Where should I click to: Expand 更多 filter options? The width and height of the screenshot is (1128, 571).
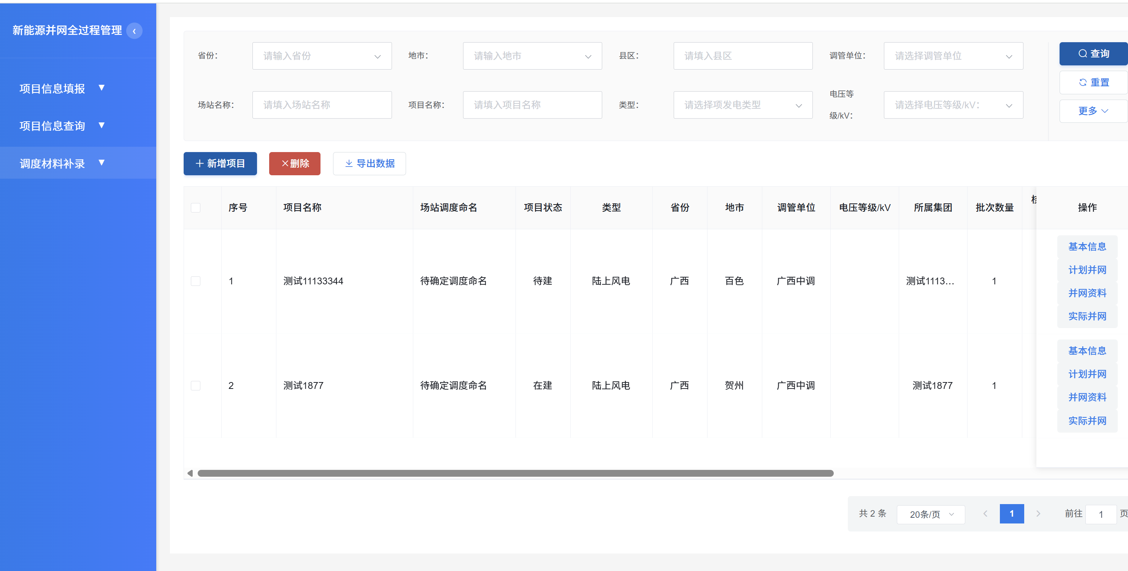coord(1093,111)
